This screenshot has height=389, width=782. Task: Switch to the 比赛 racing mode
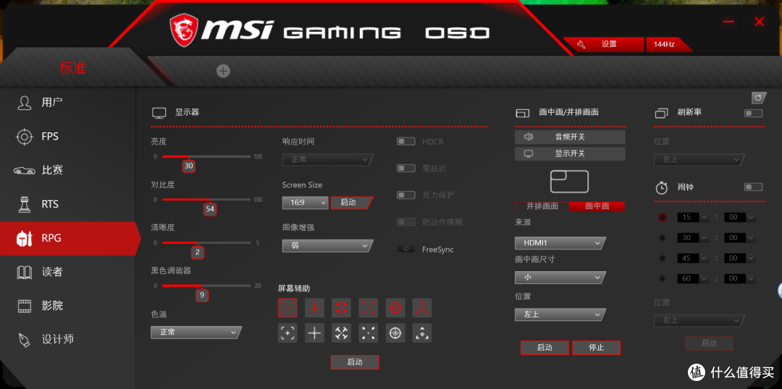pyautogui.click(x=68, y=171)
